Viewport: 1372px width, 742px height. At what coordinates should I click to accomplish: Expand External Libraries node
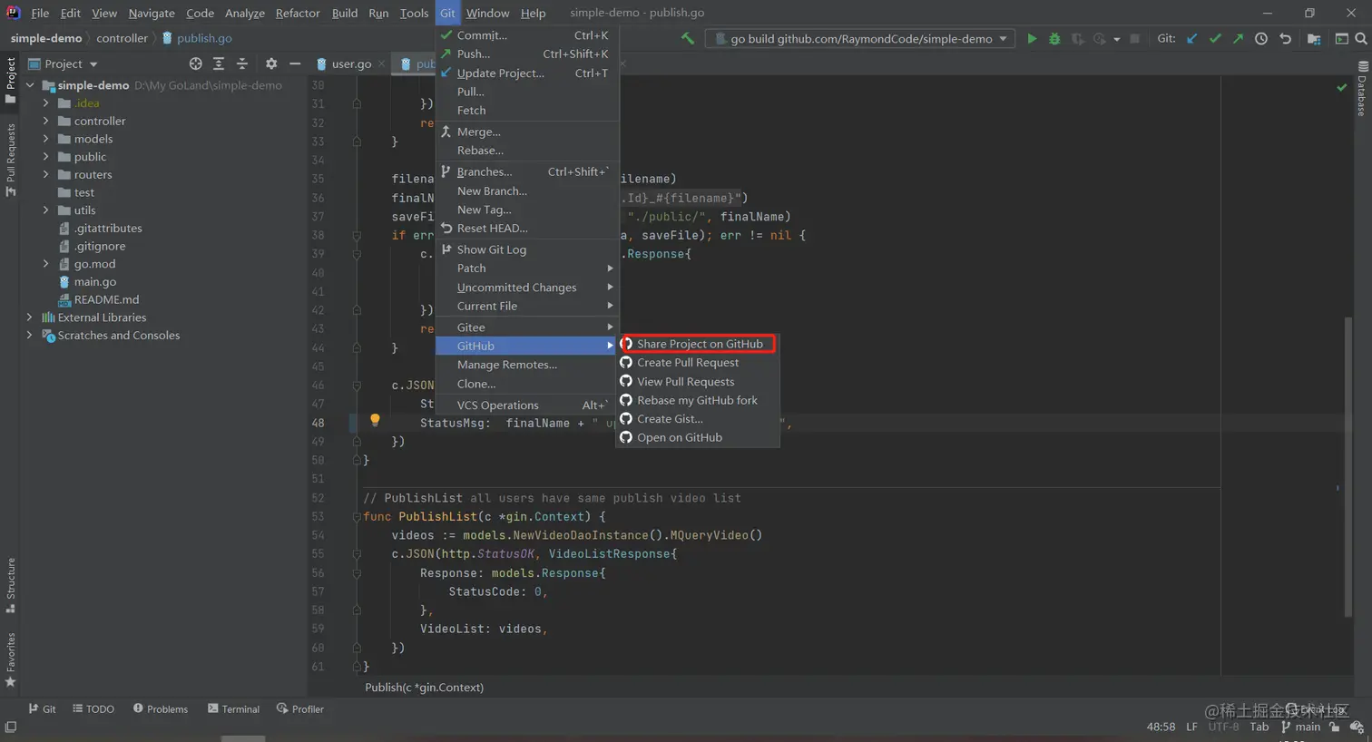click(x=29, y=317)
